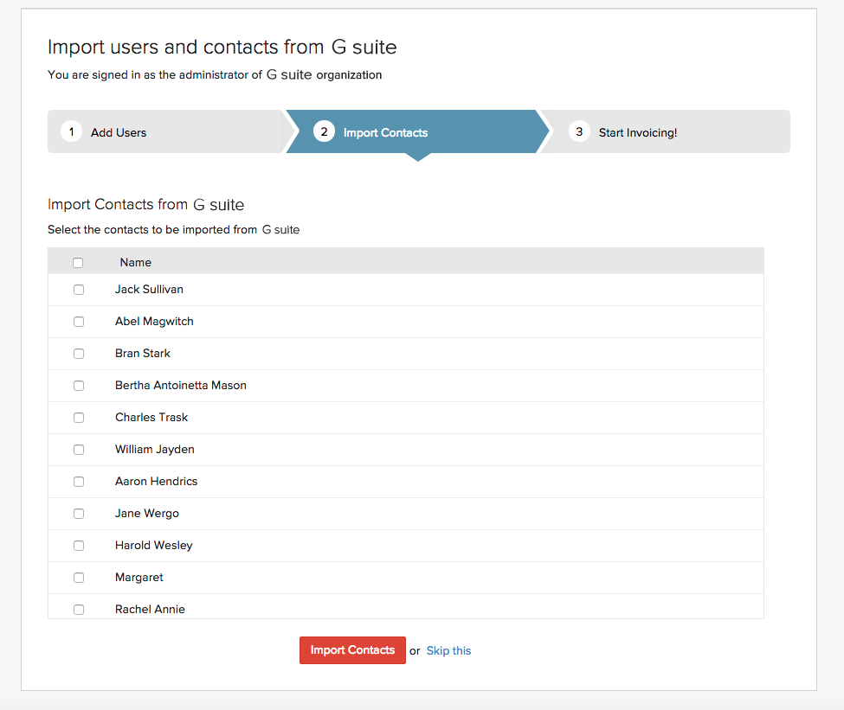Image resolution: width=844 pixels, height=710 pixels.
Task: Select the checkbox beside Jane Wergo
Action: tap(79, 514)
